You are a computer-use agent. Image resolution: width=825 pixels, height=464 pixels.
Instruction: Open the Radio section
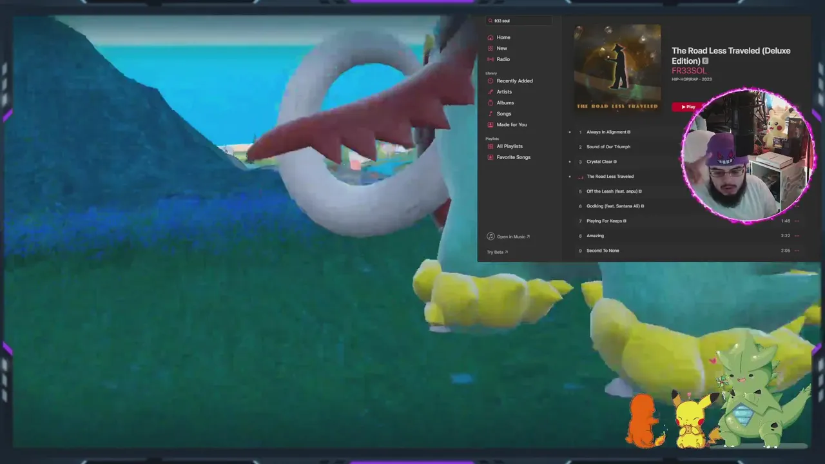tap(503, 59)
